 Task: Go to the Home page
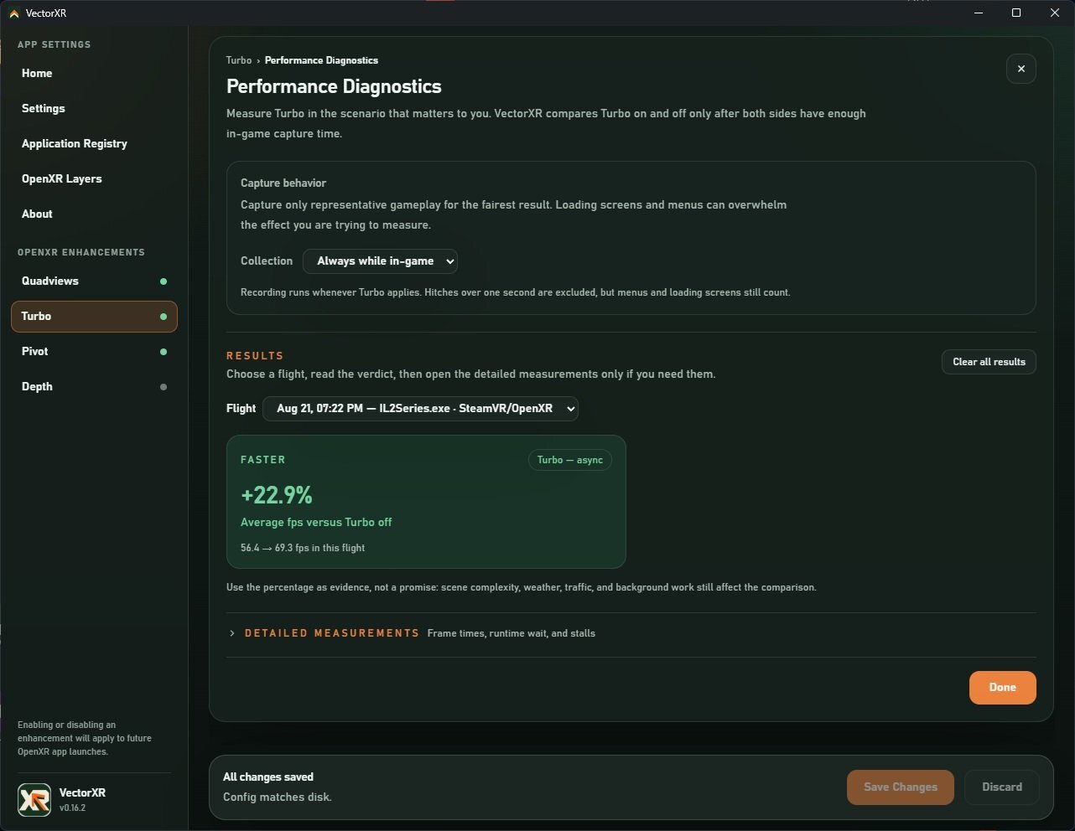(x=37, y=74)
